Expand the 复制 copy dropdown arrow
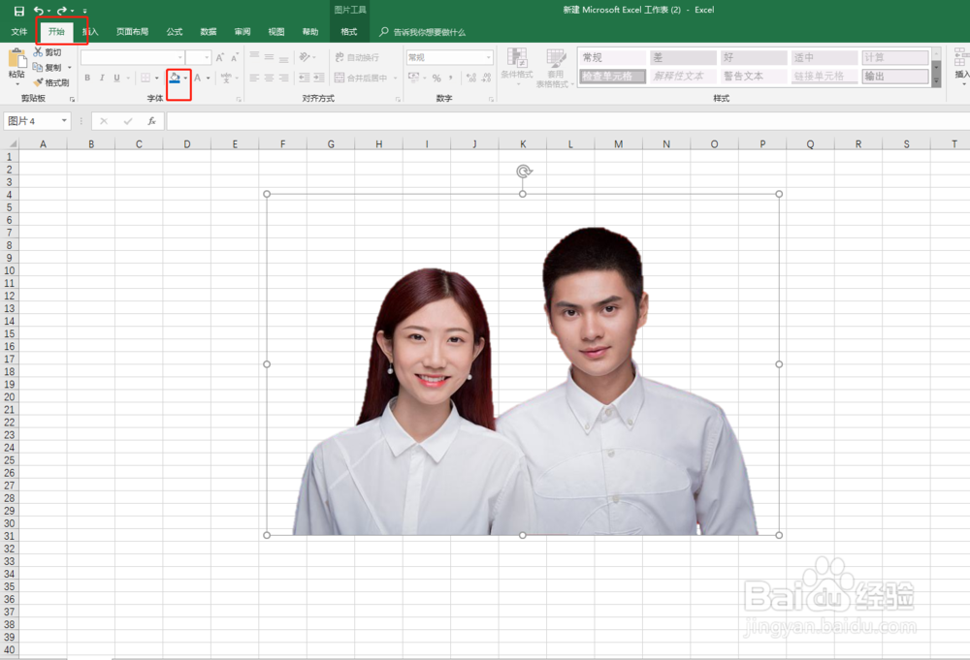This screenshot has height=660, width=970. tap(69, 68)
